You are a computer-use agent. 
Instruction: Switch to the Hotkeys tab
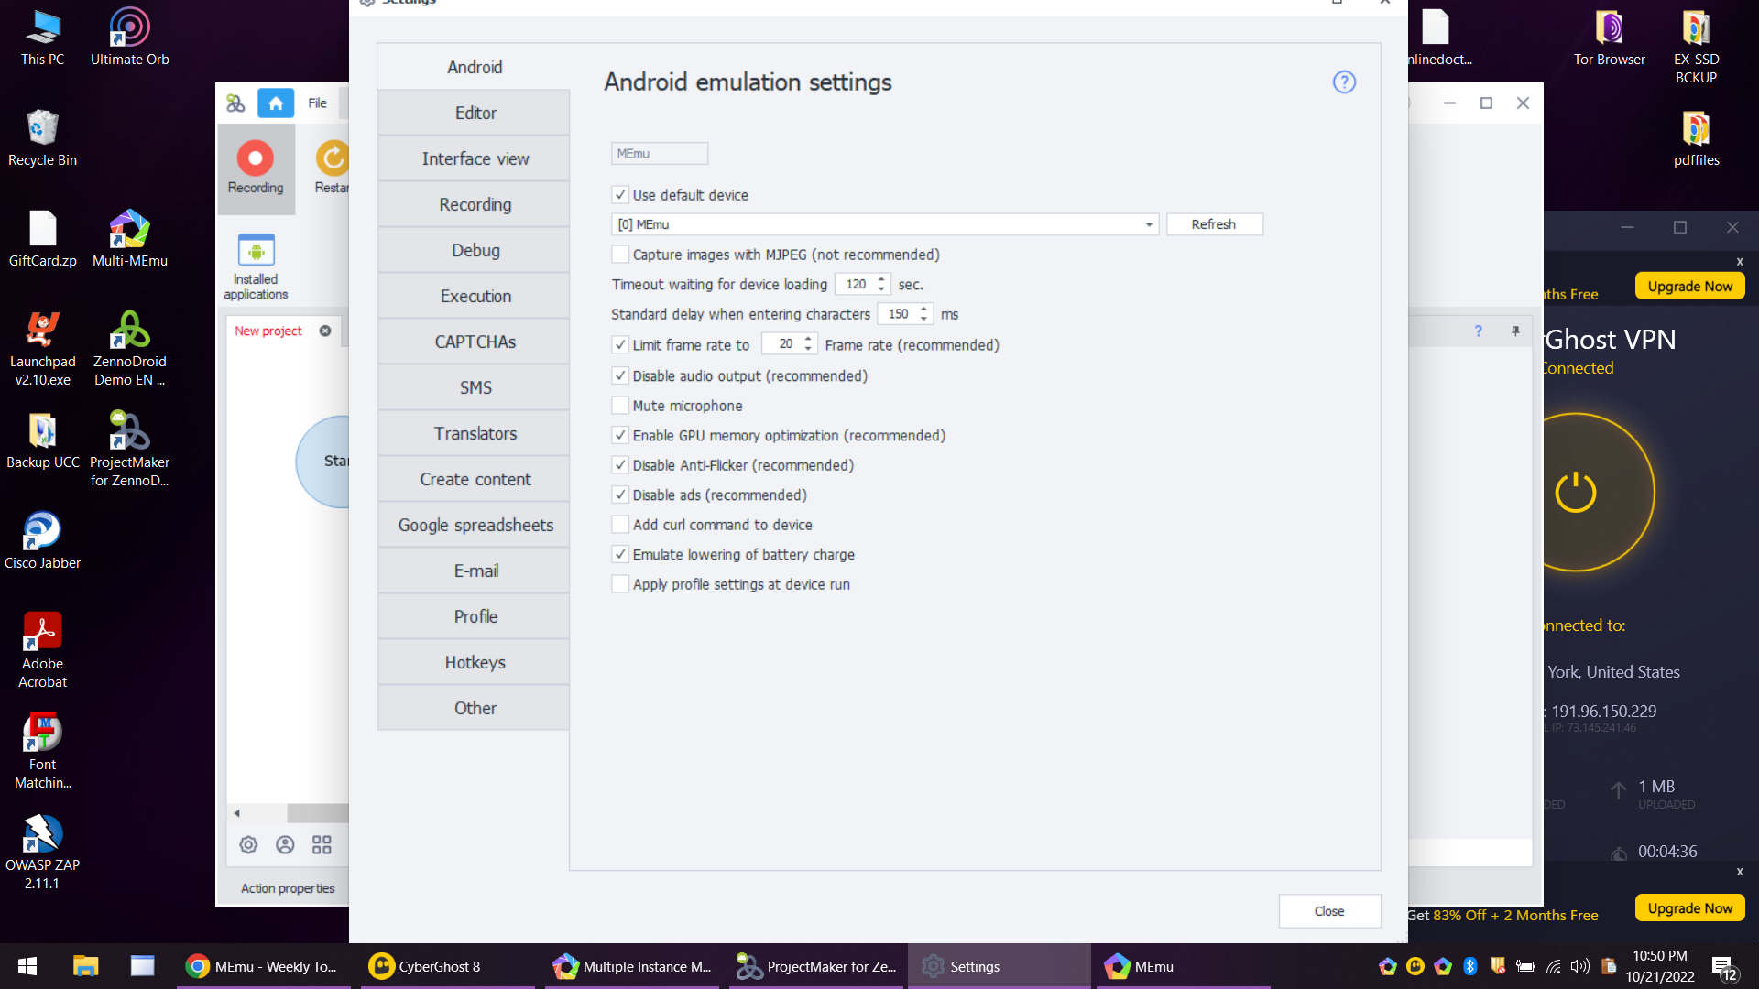(x=475, y=662)
